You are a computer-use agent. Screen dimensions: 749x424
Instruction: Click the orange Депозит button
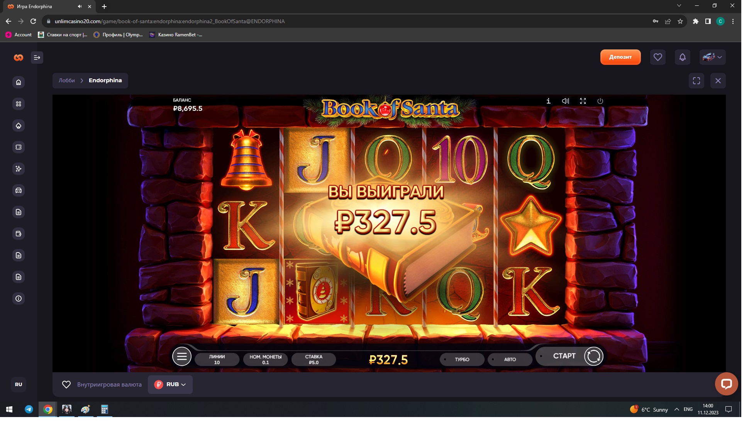(x=620, y=57)
